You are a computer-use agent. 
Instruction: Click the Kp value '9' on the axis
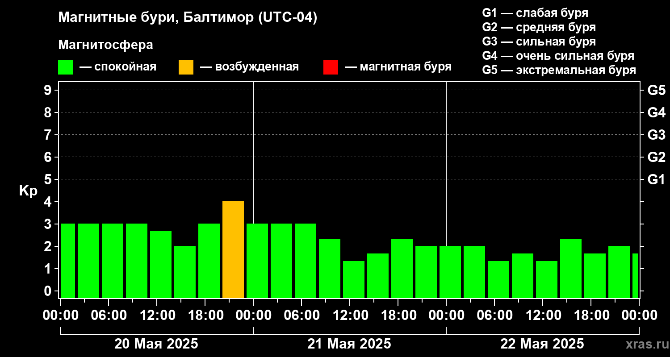(x=49, y=90)
